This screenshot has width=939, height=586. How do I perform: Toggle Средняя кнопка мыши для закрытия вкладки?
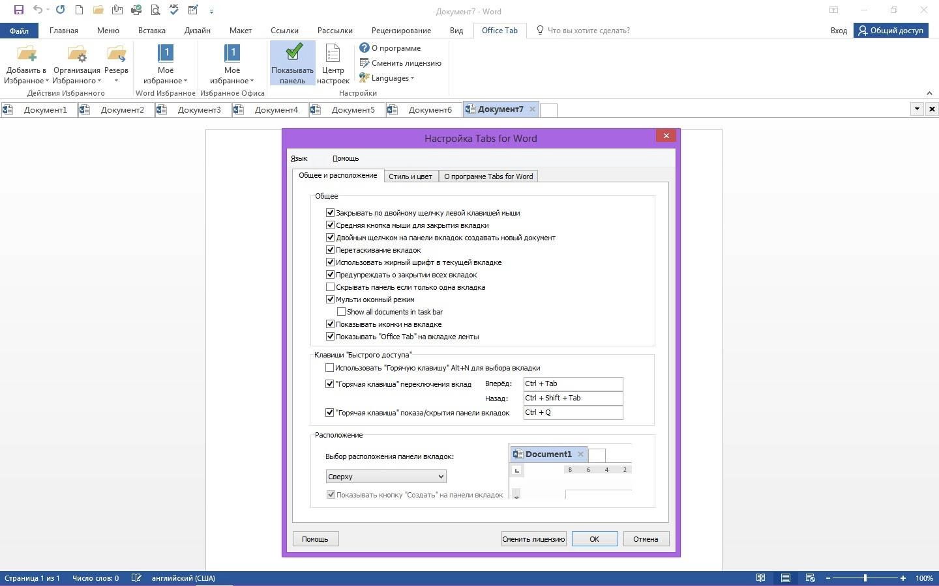tap(330, 225)
